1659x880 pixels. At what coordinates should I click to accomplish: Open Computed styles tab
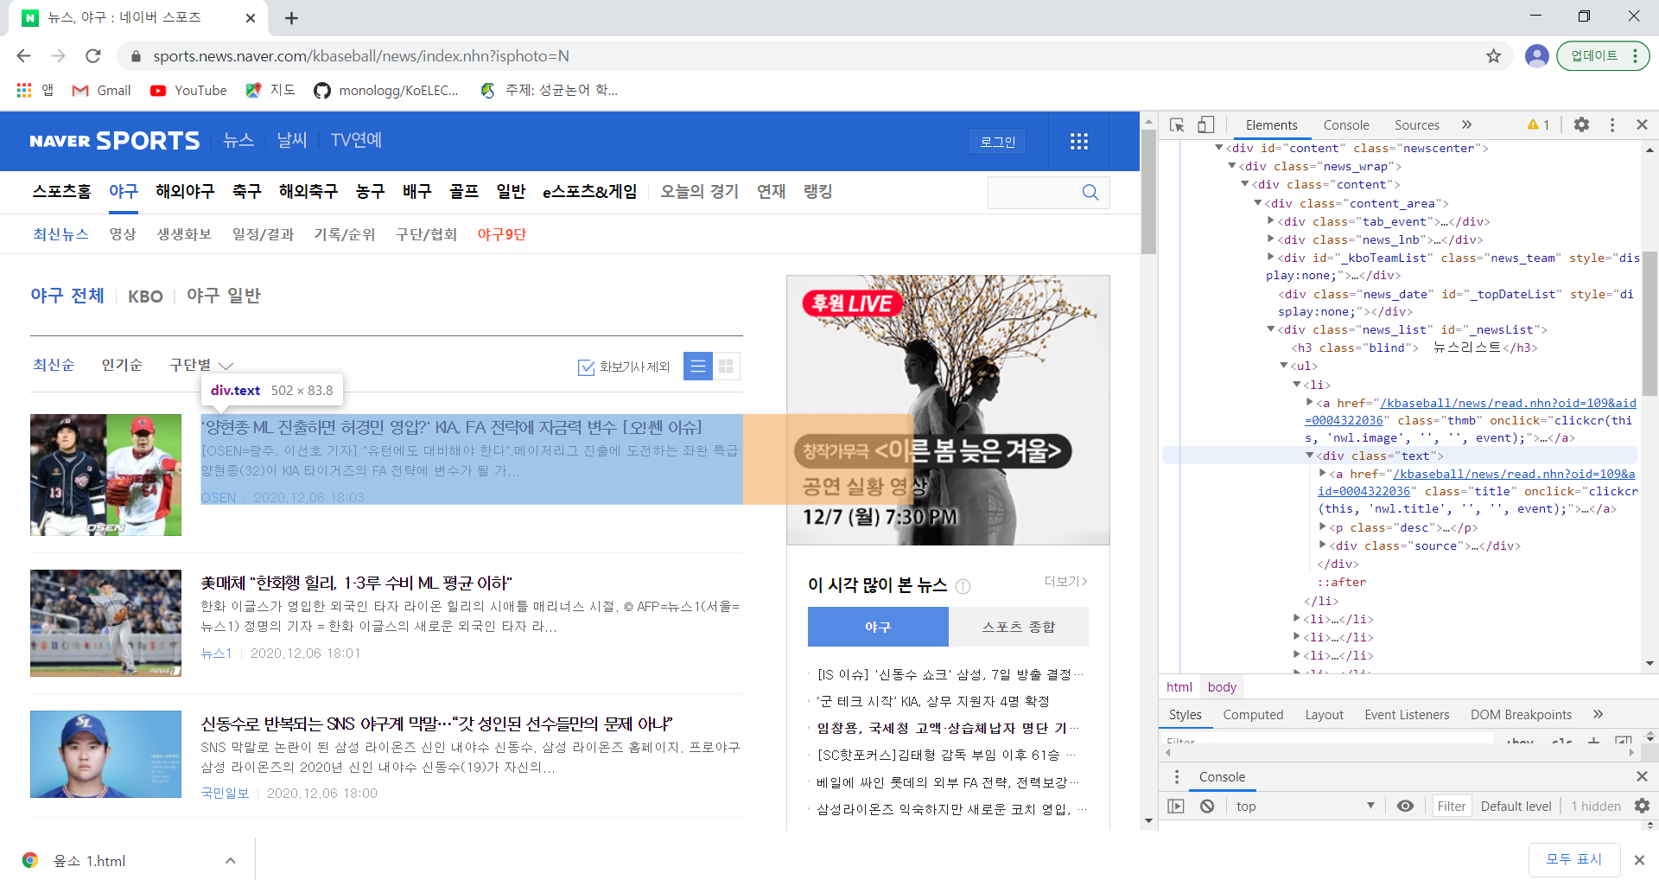click(x=1253, y=714)
